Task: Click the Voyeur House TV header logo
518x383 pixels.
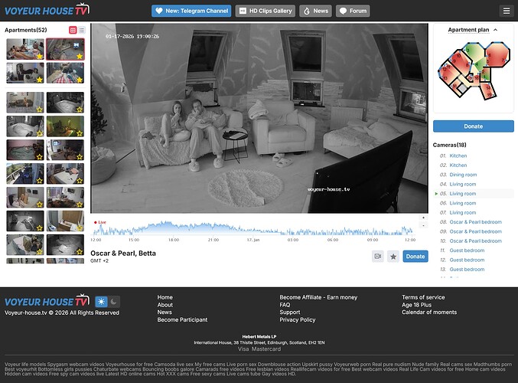Action: pos(46,11)
